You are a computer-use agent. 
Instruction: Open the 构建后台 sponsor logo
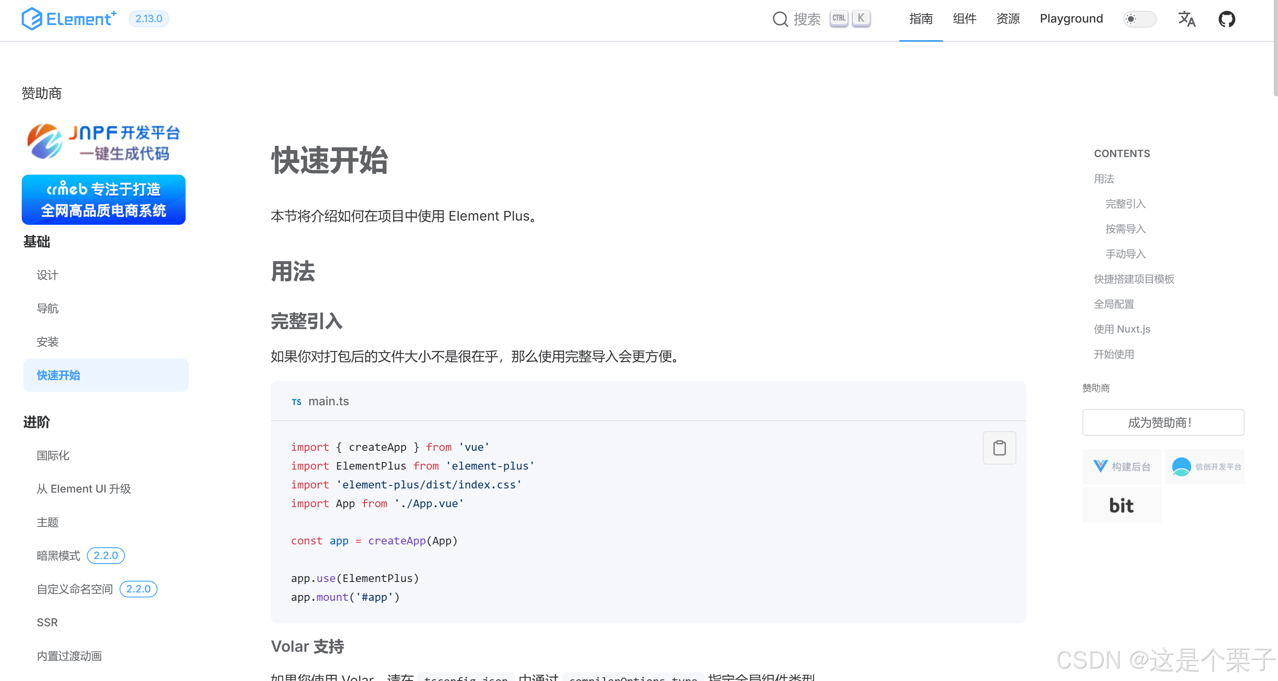1122,466
